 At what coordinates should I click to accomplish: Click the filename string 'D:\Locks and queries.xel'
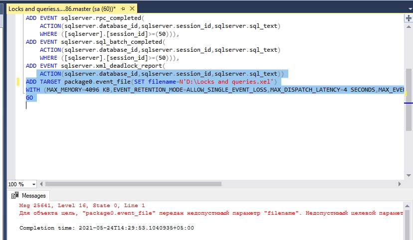click(x=226, y=82)
